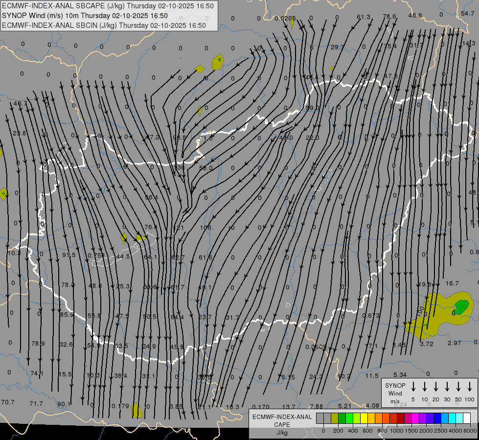Click the grid value 56.4
The width and height of the screenshot is (479, 440).
(x=152, y=197)
